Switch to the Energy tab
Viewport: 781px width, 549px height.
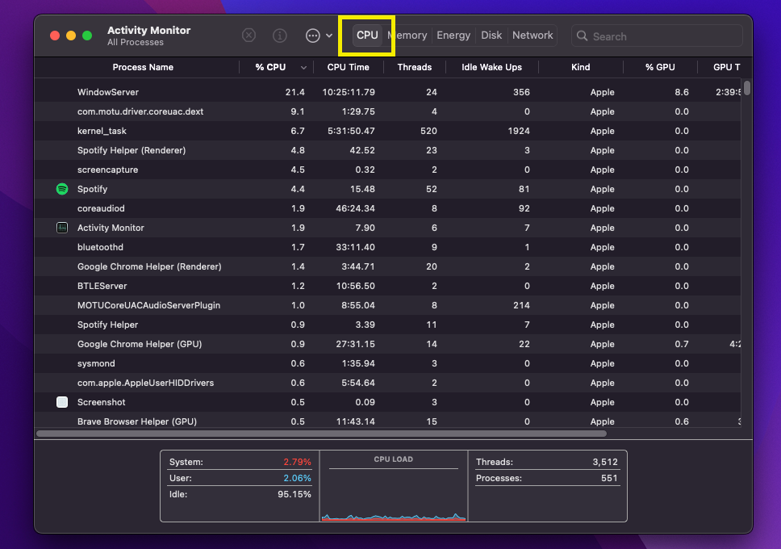(x=453, y=36)
